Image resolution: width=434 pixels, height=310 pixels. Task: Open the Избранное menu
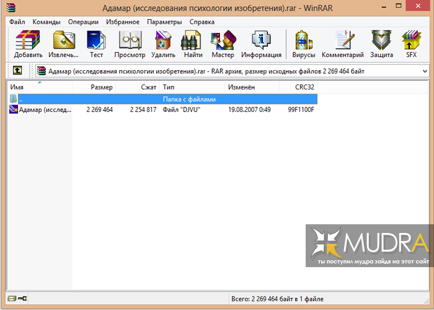point(123,22)
